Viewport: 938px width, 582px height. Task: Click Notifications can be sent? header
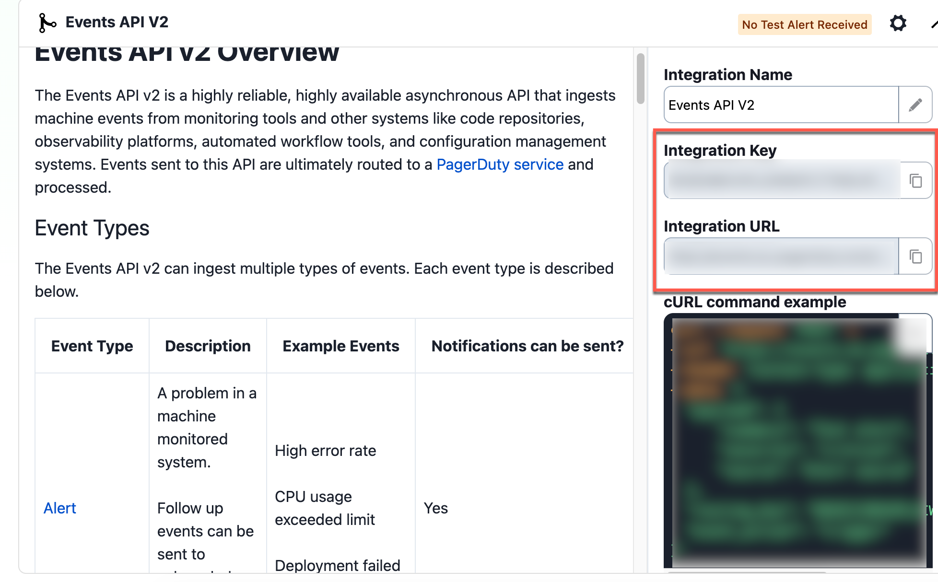point(528,346)
